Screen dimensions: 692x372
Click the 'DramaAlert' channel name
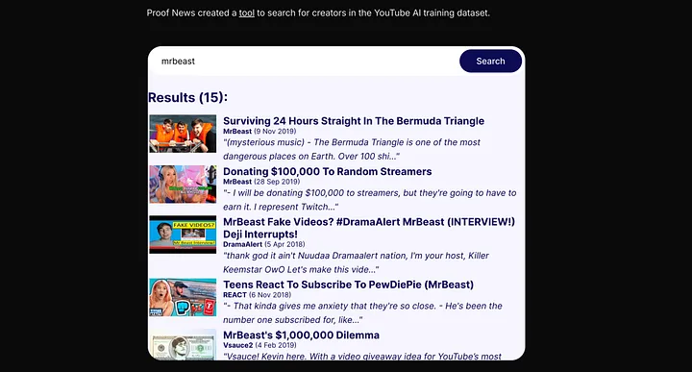pyautogui.click(x=242, y=244)
